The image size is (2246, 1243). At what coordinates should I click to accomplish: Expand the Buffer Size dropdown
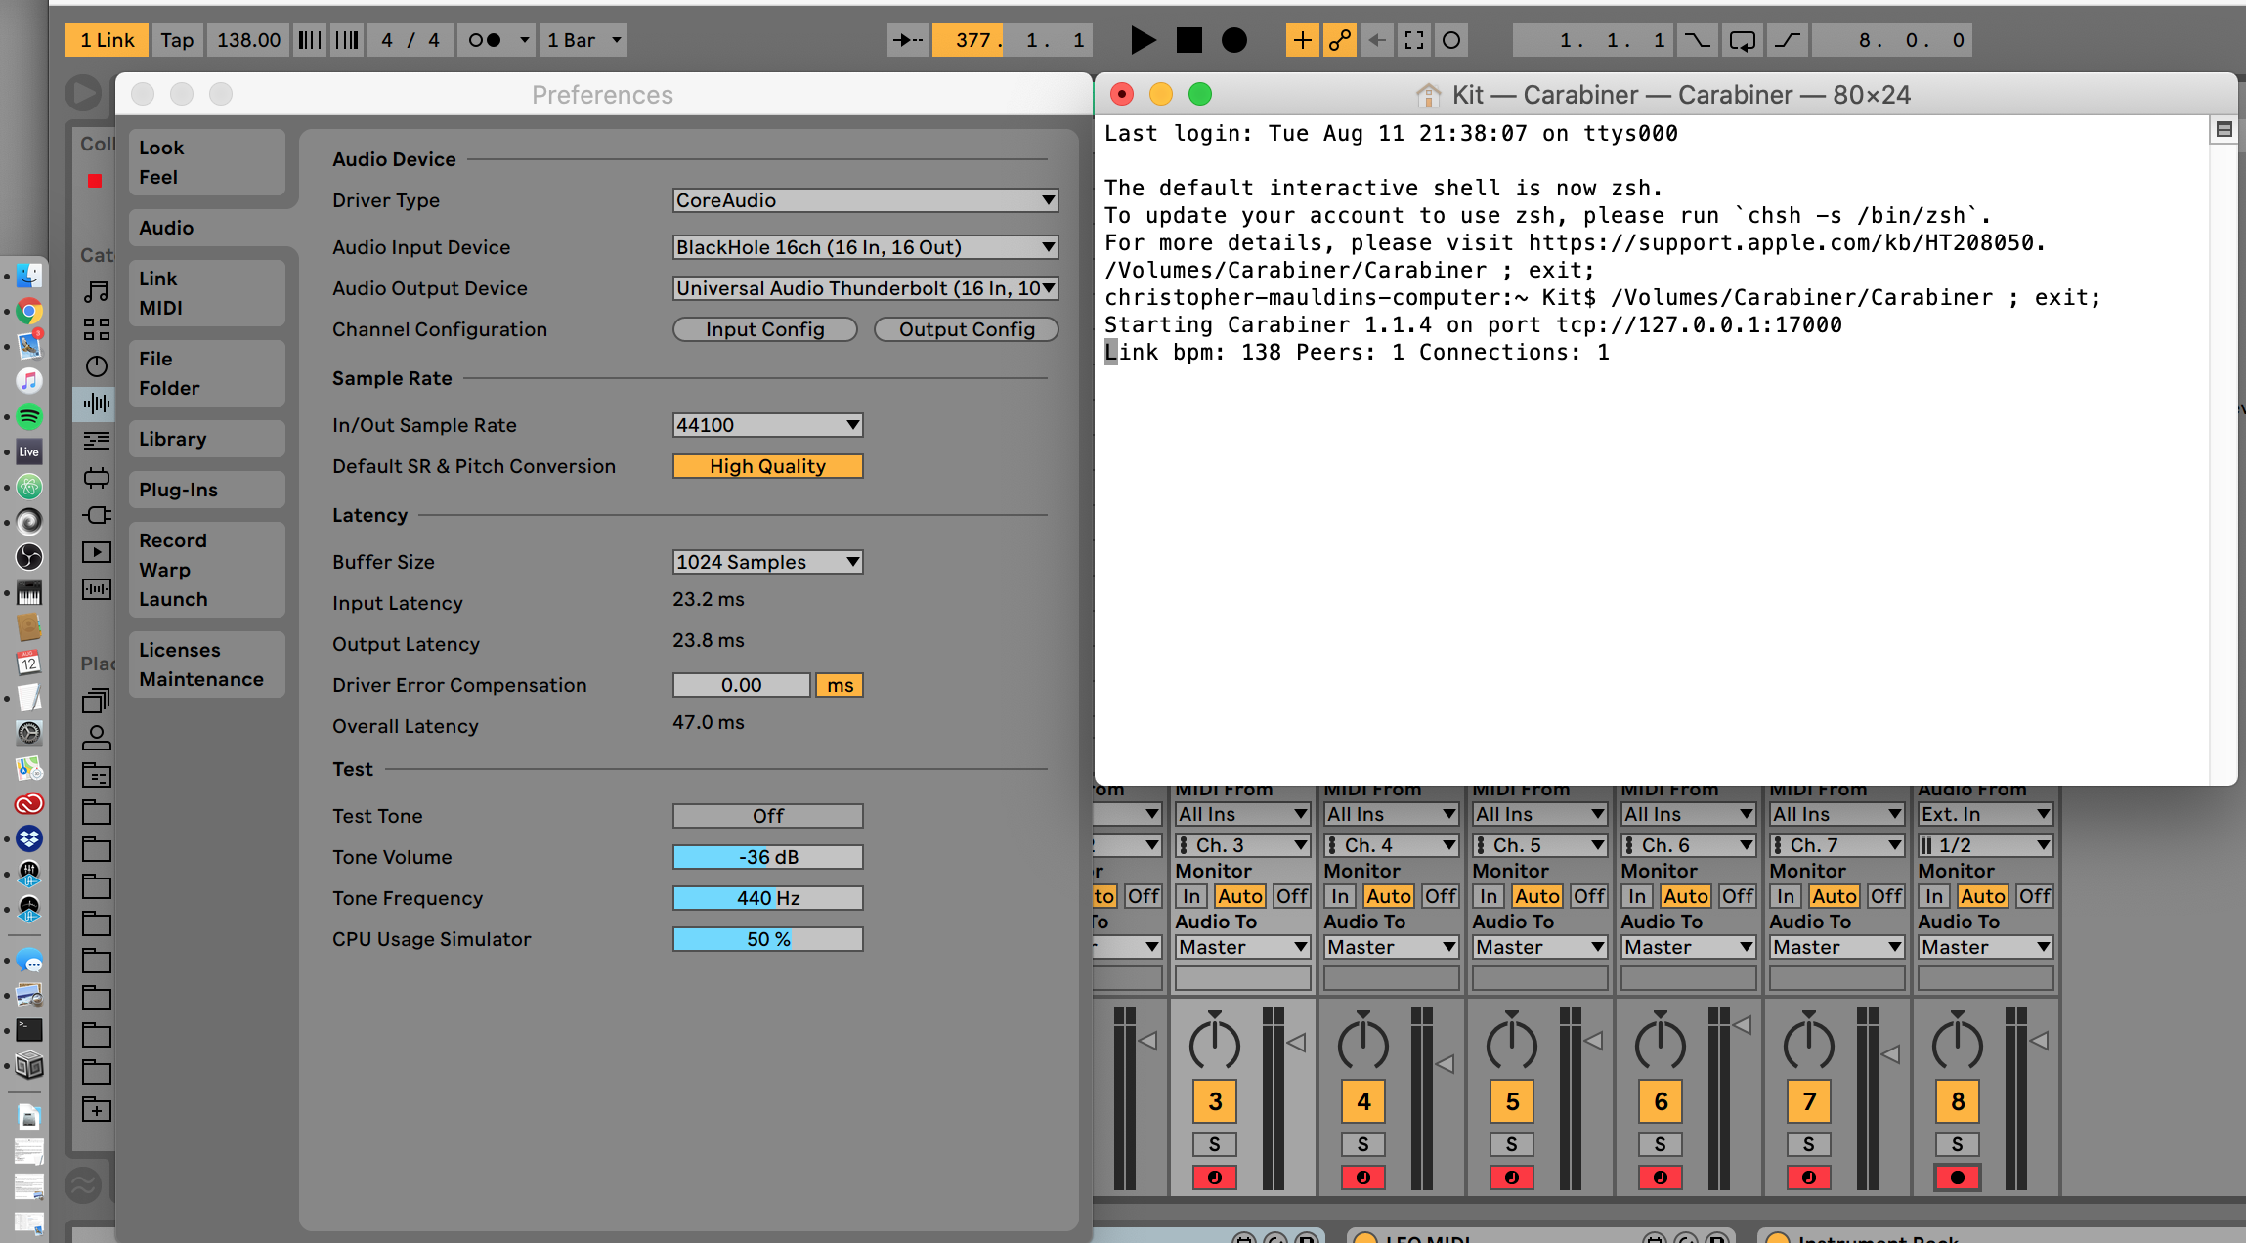(x=767, y=562)
